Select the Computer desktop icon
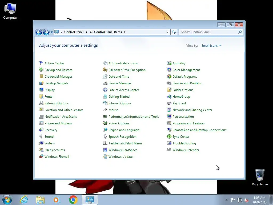The width and height of the screenshot is (273, 205). [x=10, y=11]
